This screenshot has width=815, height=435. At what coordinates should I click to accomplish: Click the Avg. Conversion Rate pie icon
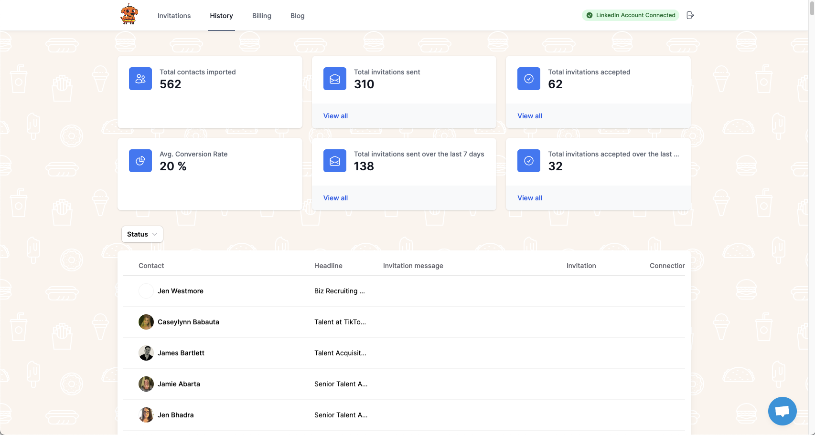pyautogui.click(x=140, y=161)
